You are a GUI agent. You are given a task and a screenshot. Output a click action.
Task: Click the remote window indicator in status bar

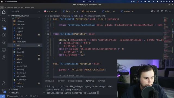(x=2, y=96)
